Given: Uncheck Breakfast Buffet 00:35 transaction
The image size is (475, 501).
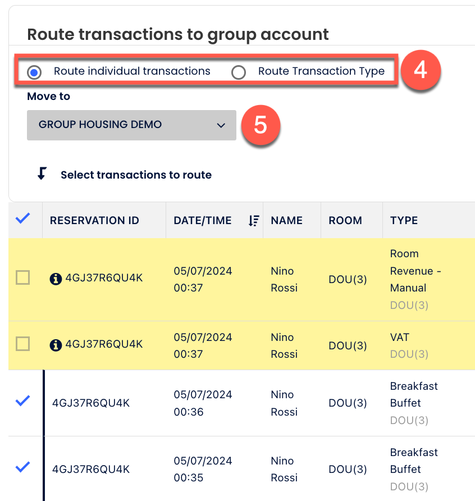Looking at the screenshot, I should (x=23, y=467).
